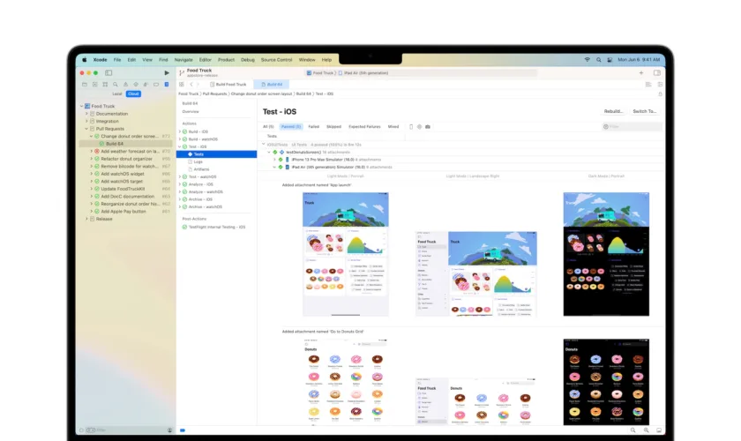Screen dimensions: 741x441
Task: Expand the Documentation group
Action: pyautogui.click(x=86, y=114)
